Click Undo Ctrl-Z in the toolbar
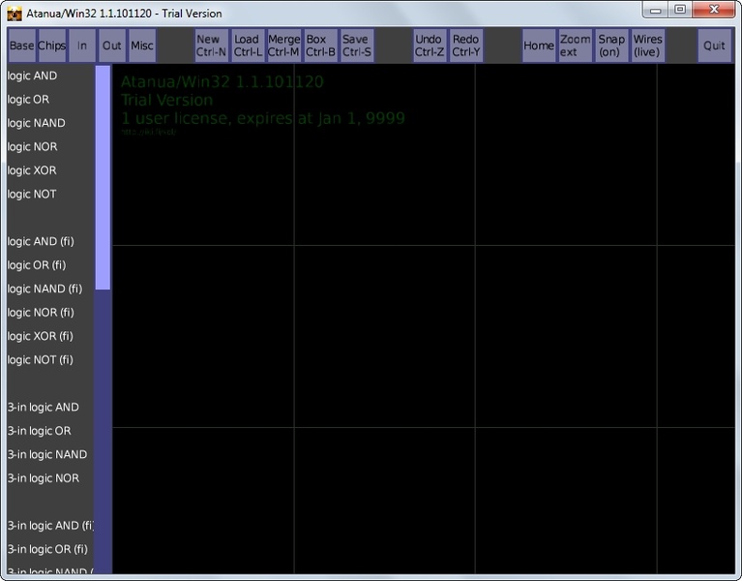The width and height of the screenshot is (742, 581). click(x=430, y=46)
